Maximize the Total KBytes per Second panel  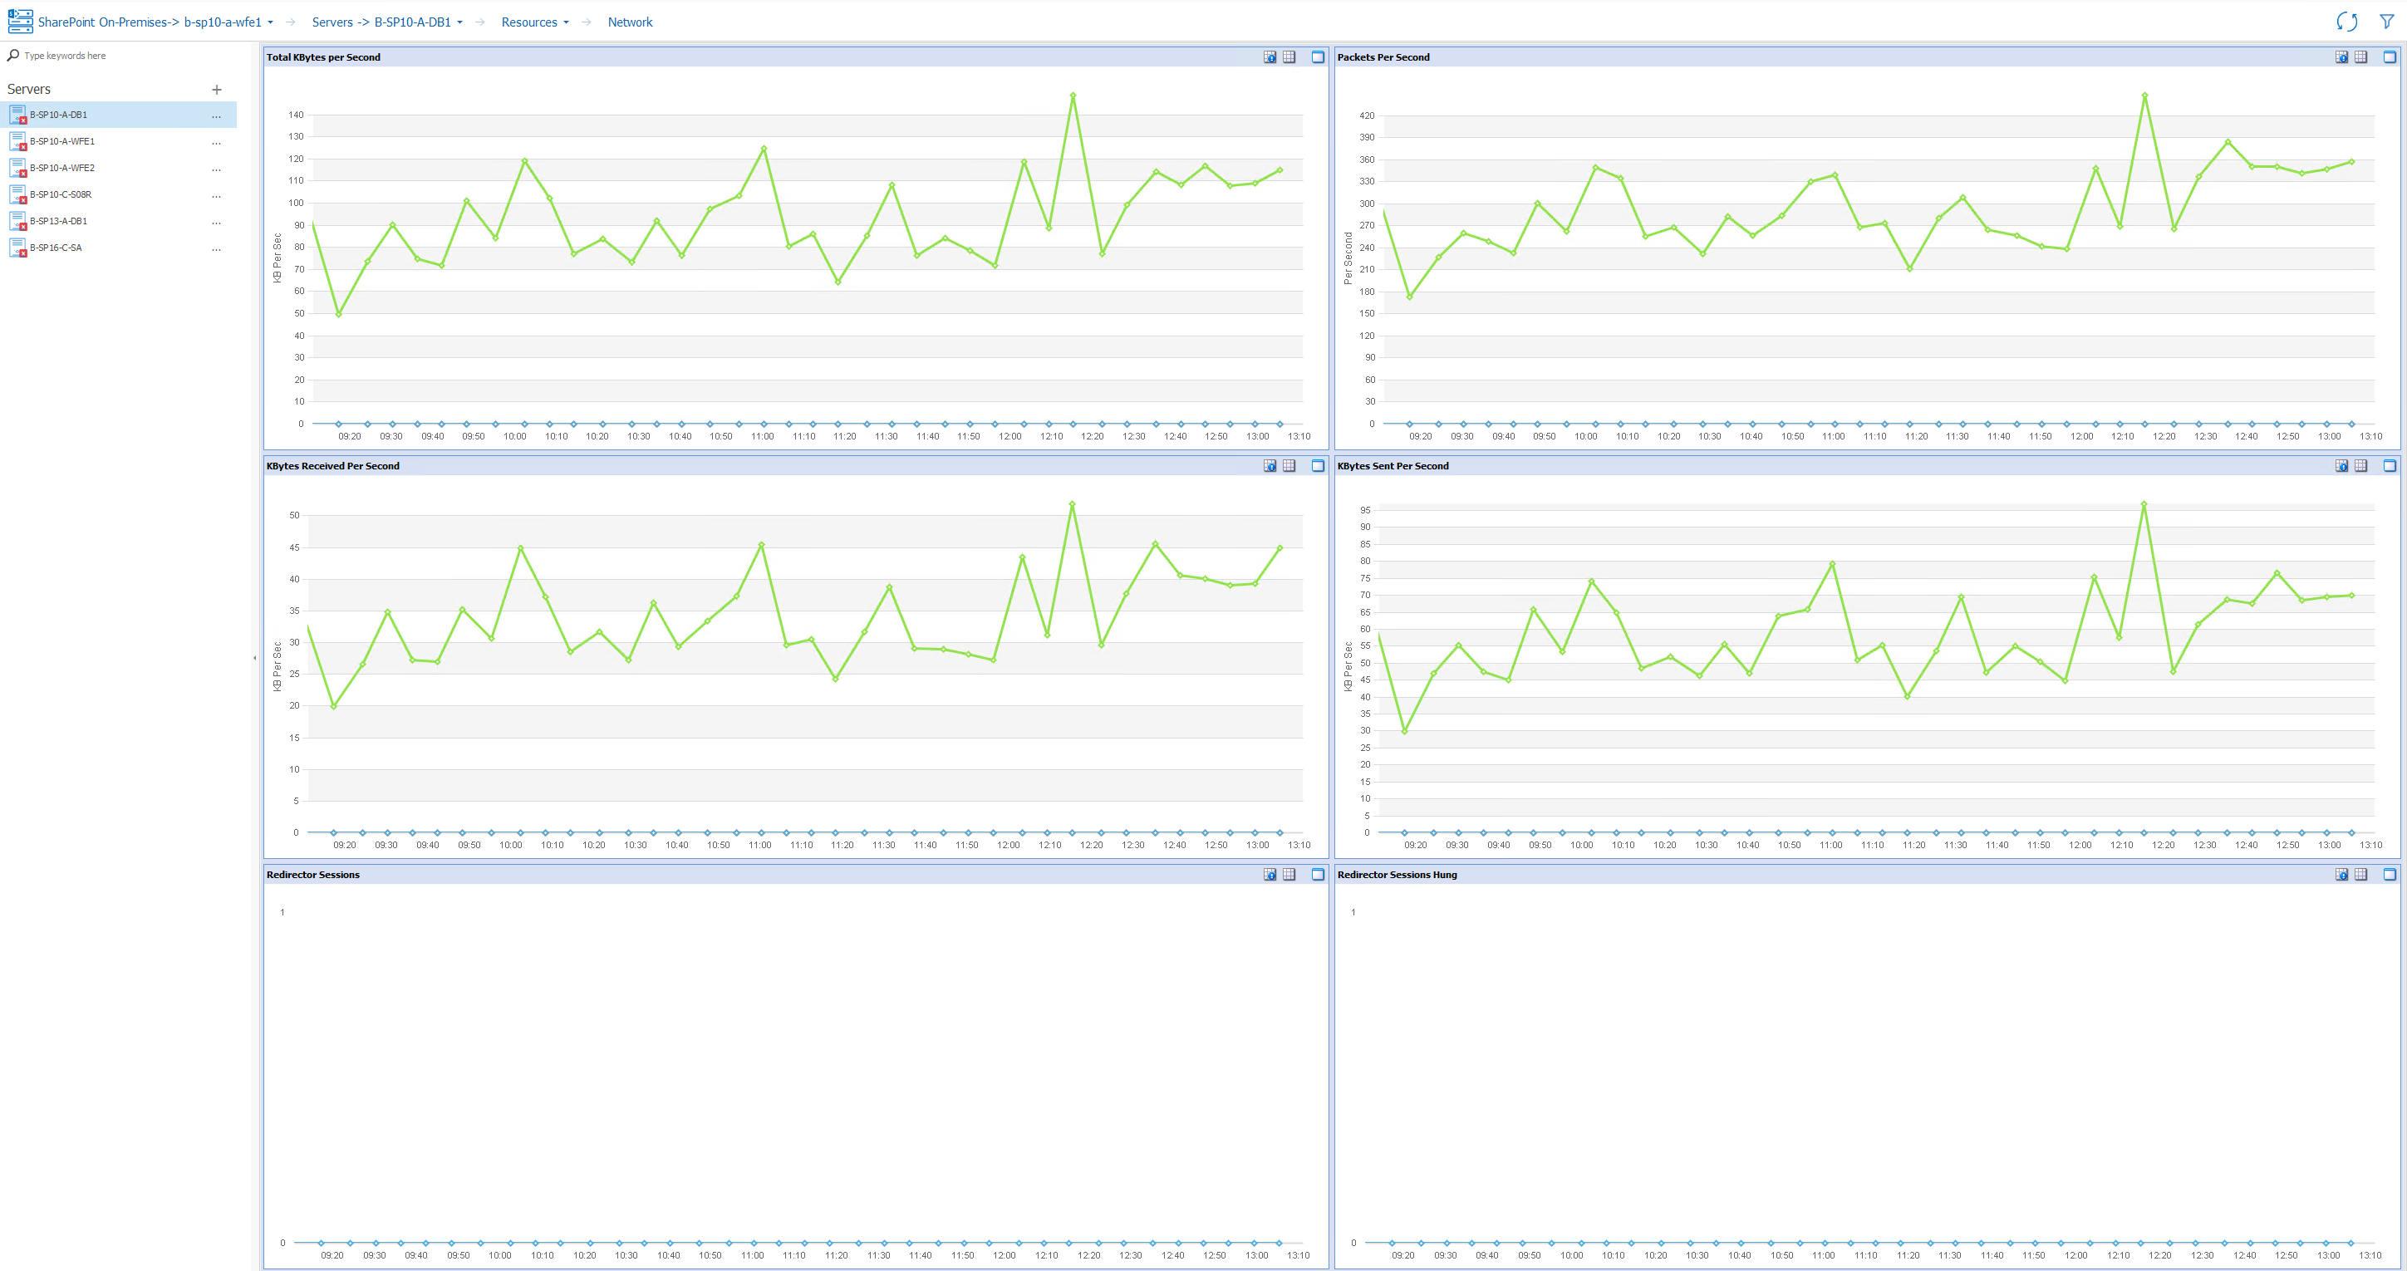pyautogui.click(x=1318, y=57)
